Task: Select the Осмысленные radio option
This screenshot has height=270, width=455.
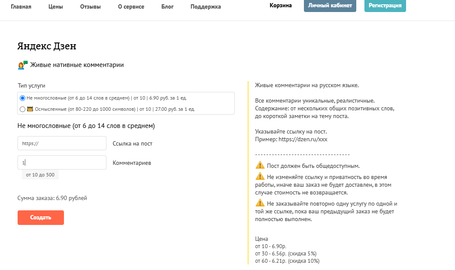Action: (x=22, y=109)
